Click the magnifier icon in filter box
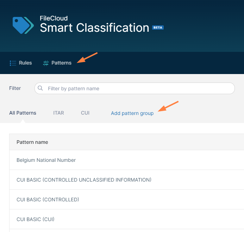Image resolution: width=244 pixels, height=232 pixels. point(40,88)
